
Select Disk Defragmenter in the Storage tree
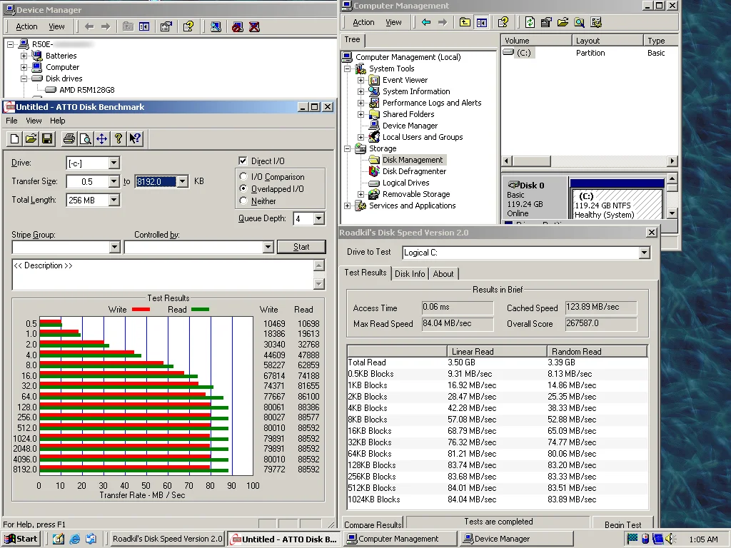[x=414, y=171]
